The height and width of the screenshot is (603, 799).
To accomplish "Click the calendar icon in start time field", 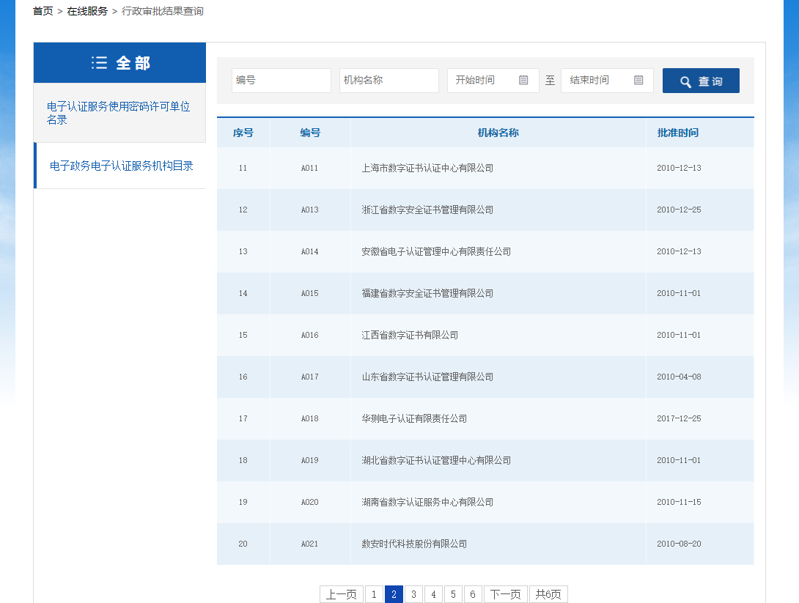I will click(523, 81).
